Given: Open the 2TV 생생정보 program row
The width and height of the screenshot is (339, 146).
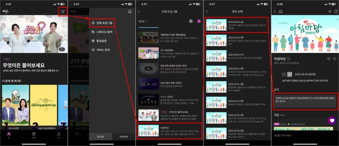Looking at the screenshot, I should [169, 53].
